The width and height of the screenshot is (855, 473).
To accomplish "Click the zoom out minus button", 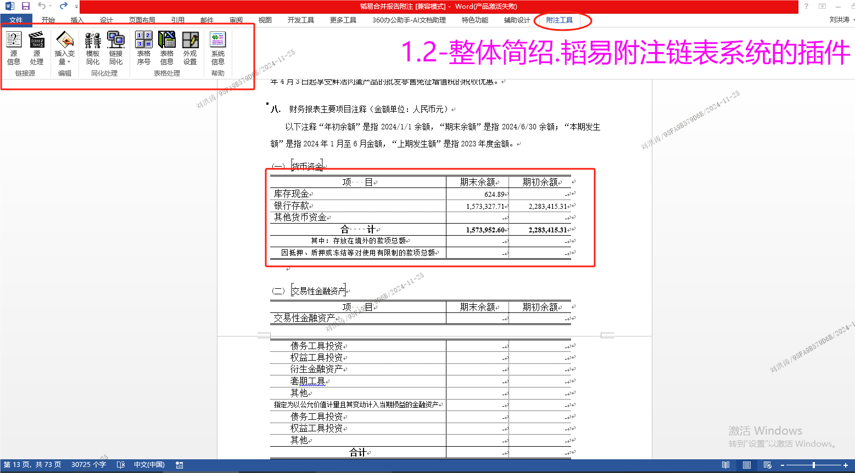I will [x=783, y=465].
